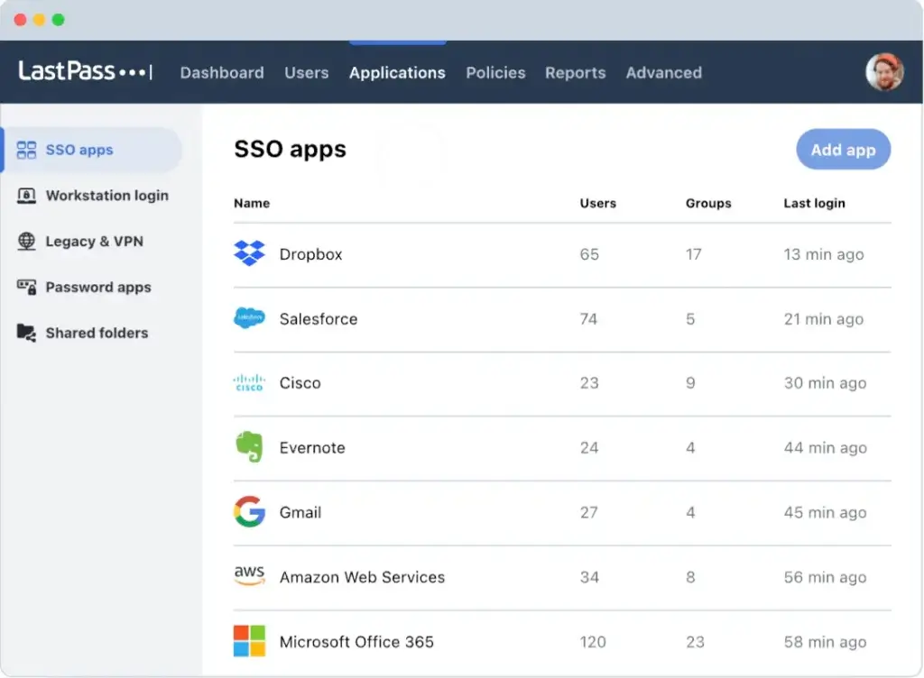
Task: Click the LastPass logo
Action: (86, 72)
